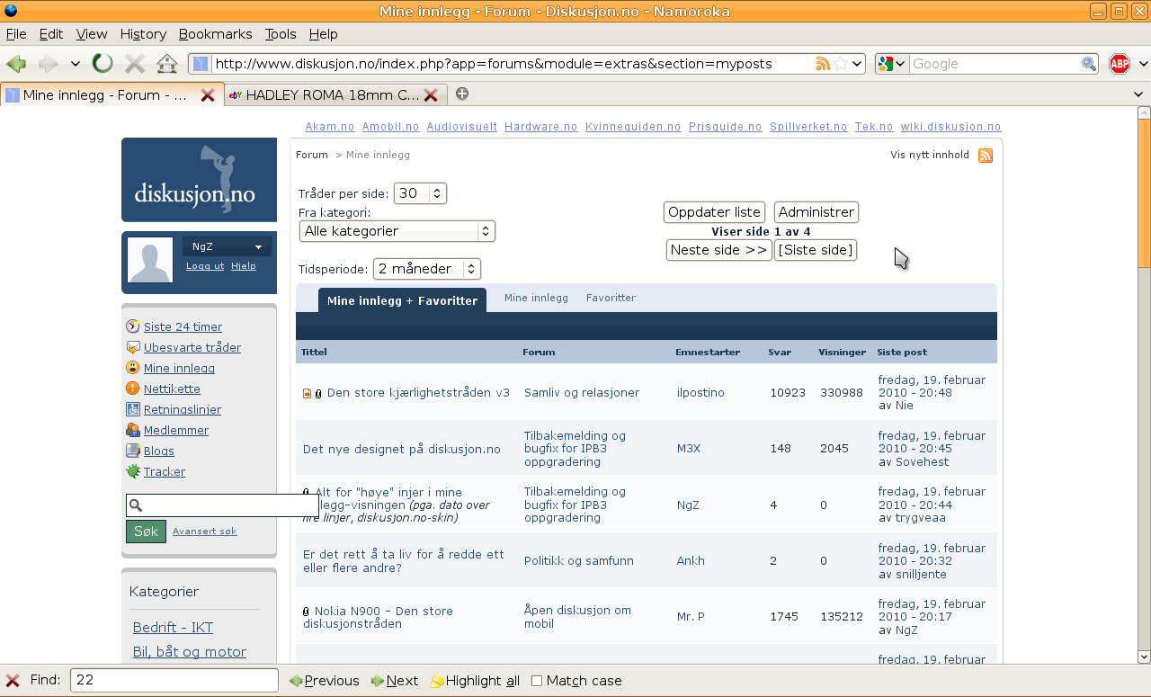Enable the Match case checkbox
This screenshot has height=697, width=1151.
537,681
